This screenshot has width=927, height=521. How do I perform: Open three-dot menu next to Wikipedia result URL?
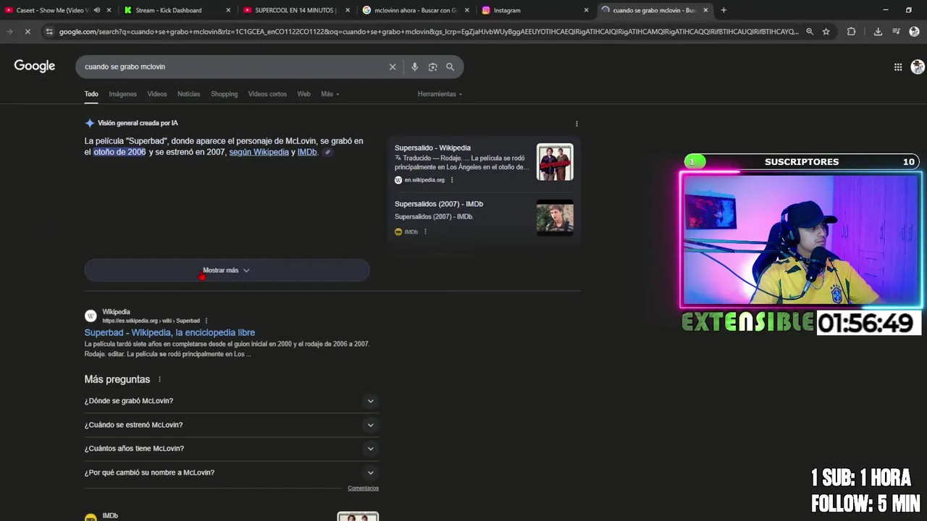tap(206, 321)
